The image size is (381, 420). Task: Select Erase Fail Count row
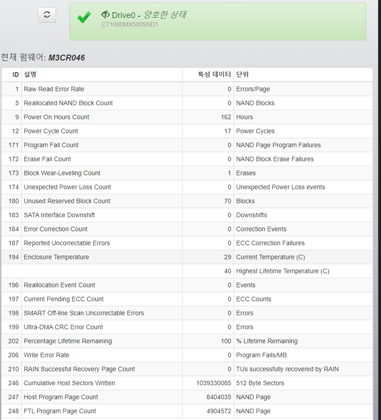[187, 159]
